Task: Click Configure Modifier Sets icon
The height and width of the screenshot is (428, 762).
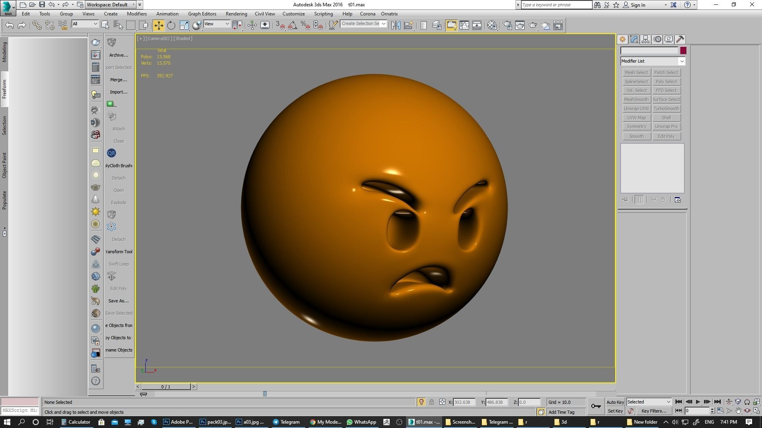Action: point(677,200)
